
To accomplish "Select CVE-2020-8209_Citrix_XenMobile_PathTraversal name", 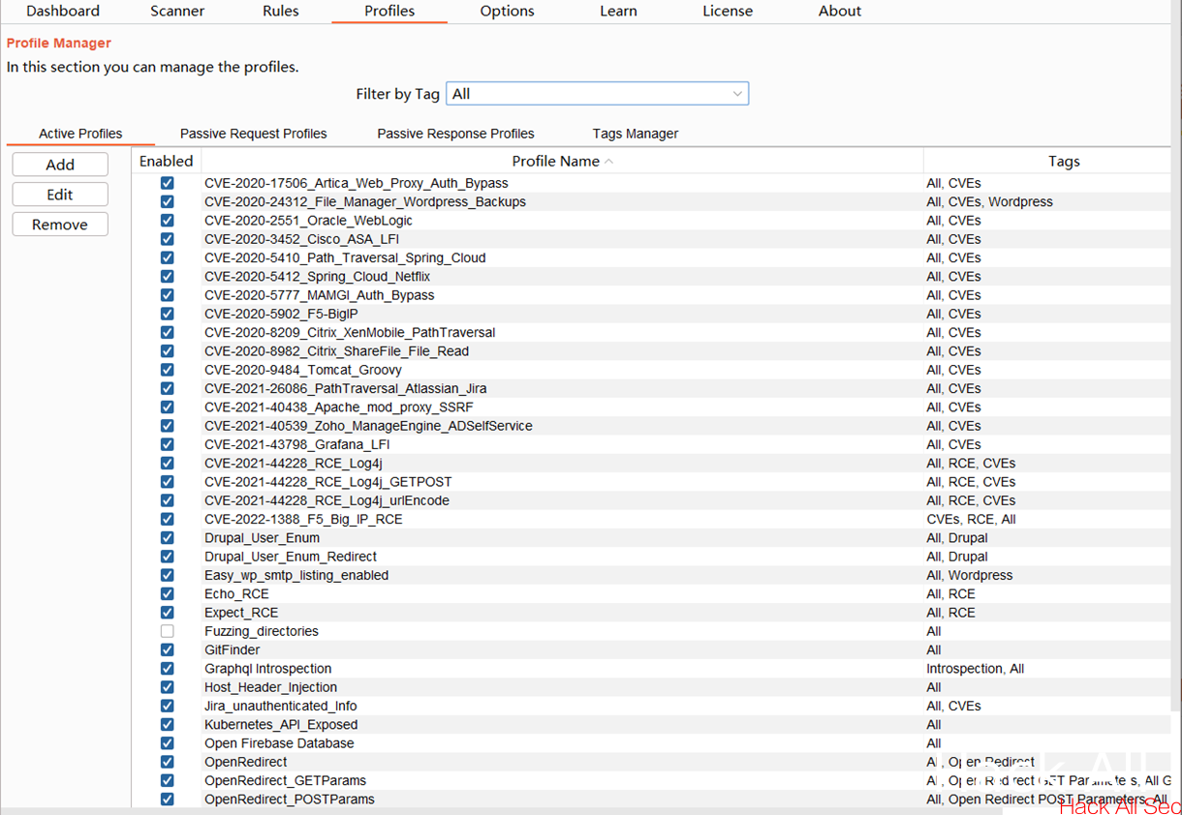I will pyautogui.click(x=350, y=332).
